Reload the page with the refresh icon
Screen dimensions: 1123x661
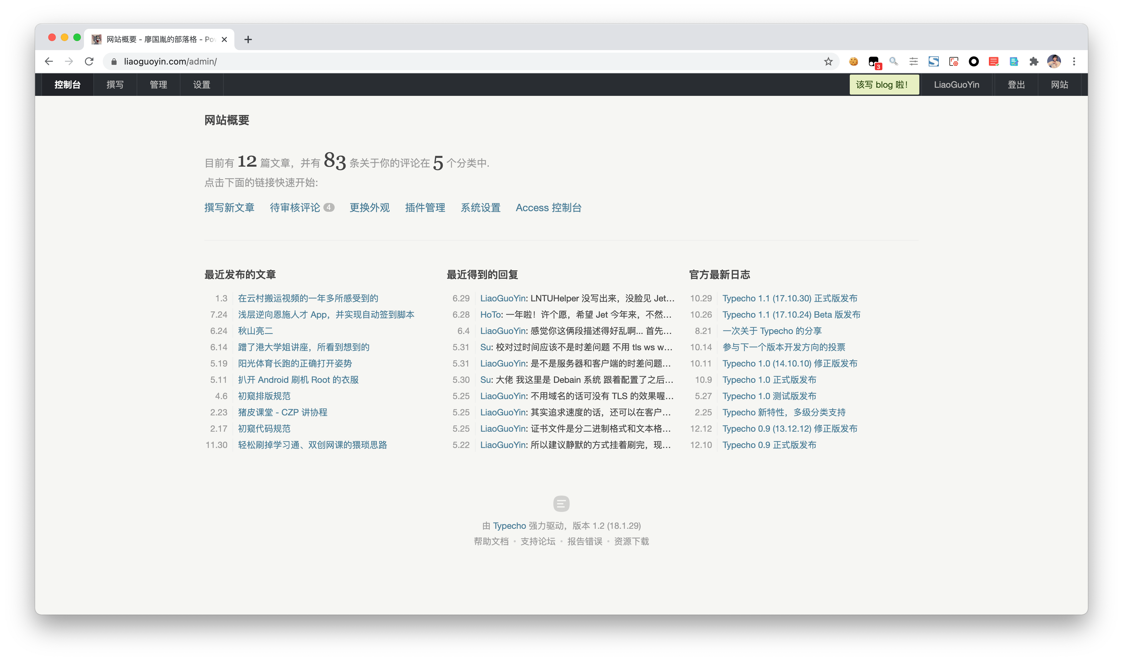click(89, 61)
